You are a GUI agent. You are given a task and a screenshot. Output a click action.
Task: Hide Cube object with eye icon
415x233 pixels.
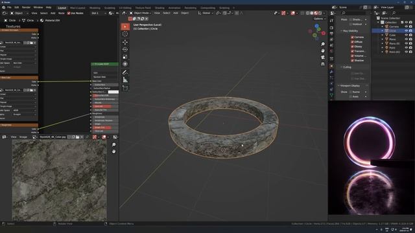(x=407, y=35)
